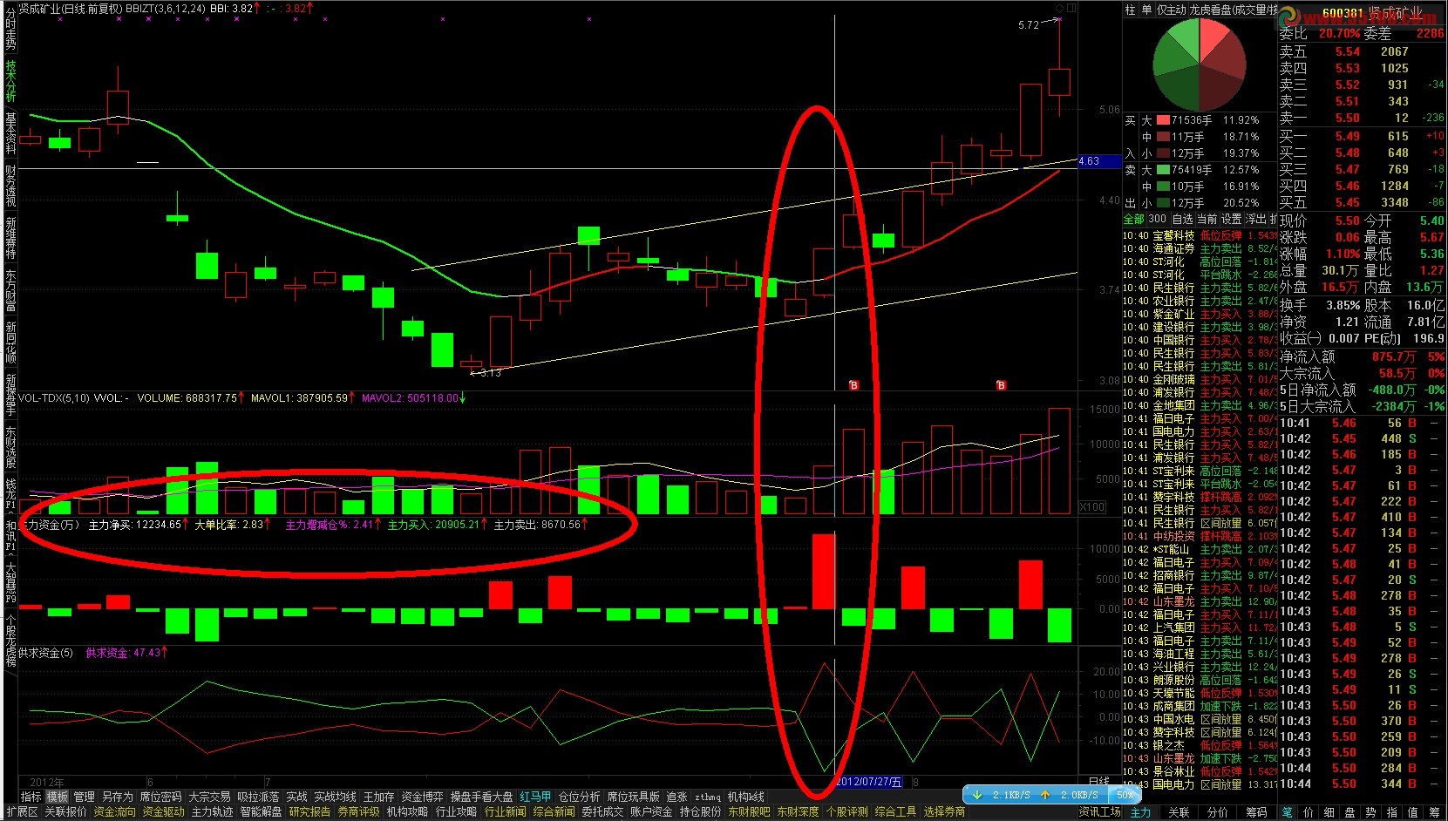Open the 券商评级 link
Screen dimensions: 1448x821
click(x=358, y=811)
